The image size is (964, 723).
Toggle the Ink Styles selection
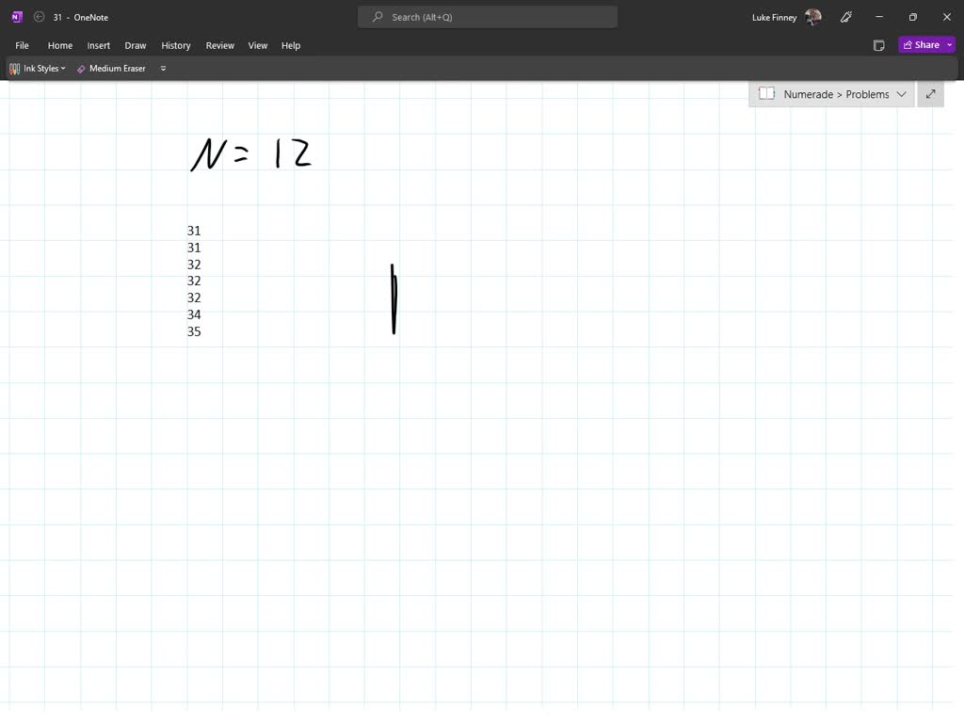click(x=37, y=68)
